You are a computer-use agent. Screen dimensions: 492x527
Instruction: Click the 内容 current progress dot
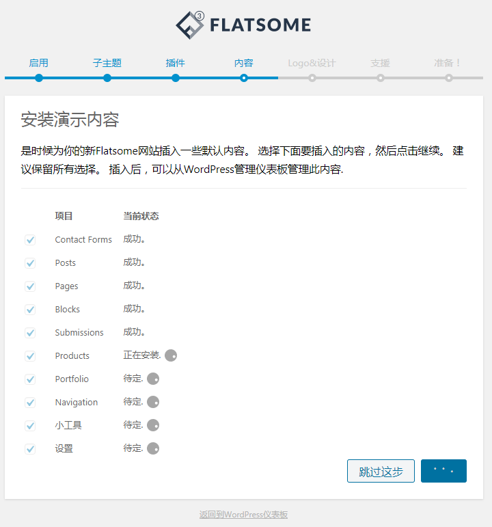pos(244,78)
